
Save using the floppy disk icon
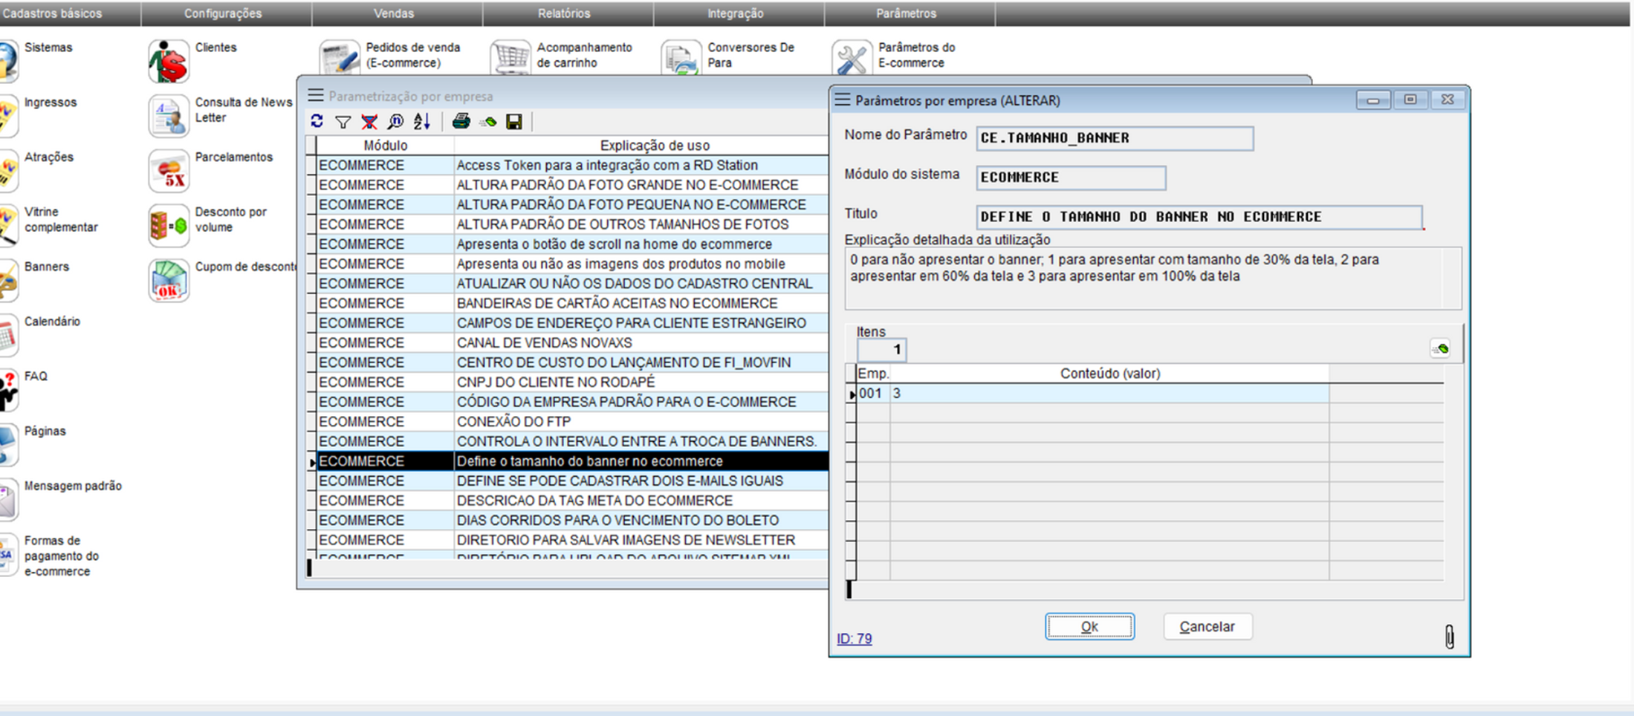coord(514,122)
